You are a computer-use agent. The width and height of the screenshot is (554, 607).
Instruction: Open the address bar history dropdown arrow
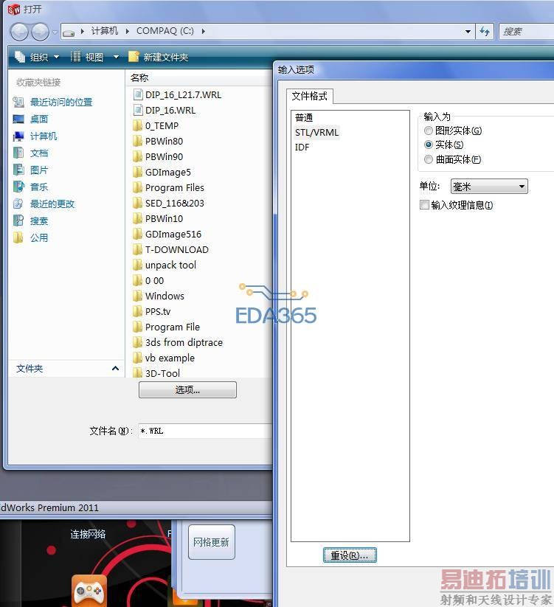(x=468, y=32)
